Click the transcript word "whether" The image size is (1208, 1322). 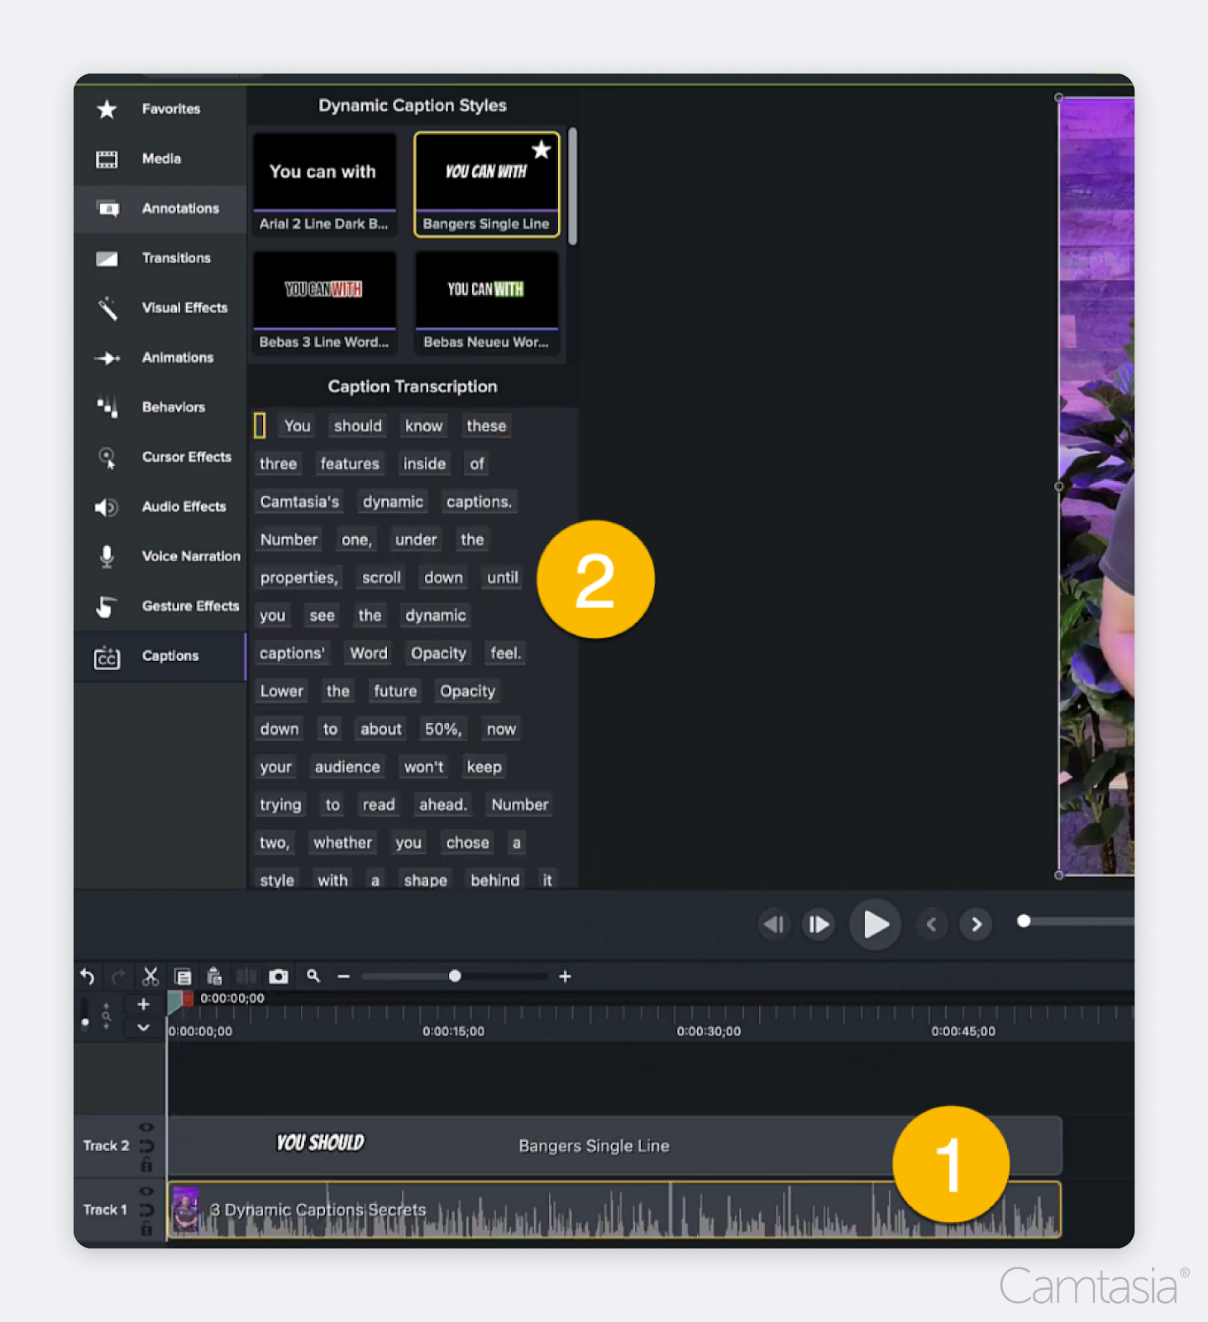342,843
